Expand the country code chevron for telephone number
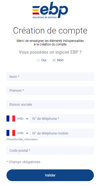The width and height of the screenshot is (99, 186). point(27,119)
